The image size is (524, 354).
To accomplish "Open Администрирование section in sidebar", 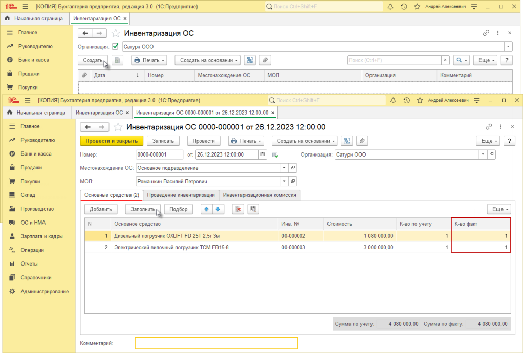I will pos(45,291).
